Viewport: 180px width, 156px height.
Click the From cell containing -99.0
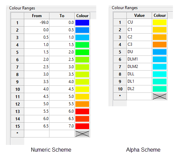tap(37, 23)
